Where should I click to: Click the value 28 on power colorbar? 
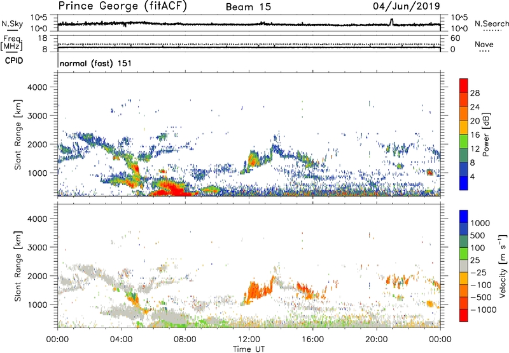click(475, 93)
